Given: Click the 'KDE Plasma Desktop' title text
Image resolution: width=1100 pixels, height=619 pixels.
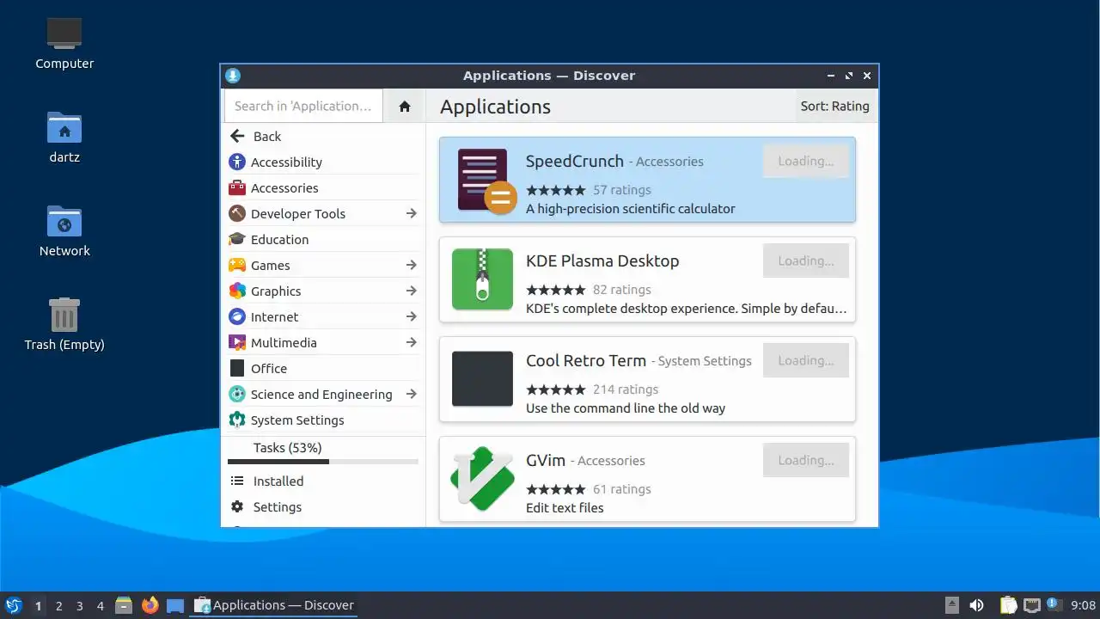Looking at the screenshot, I should (602, 261).
